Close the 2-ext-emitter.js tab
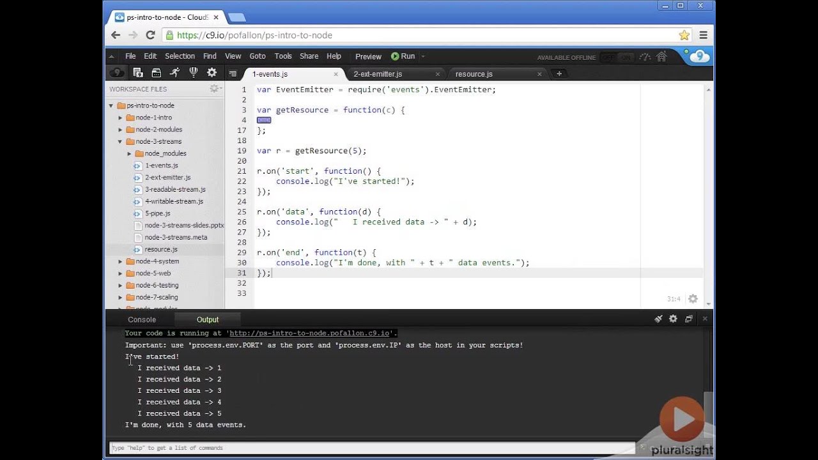The height and width of the screenshot is (460, 818). click(438, 74)
